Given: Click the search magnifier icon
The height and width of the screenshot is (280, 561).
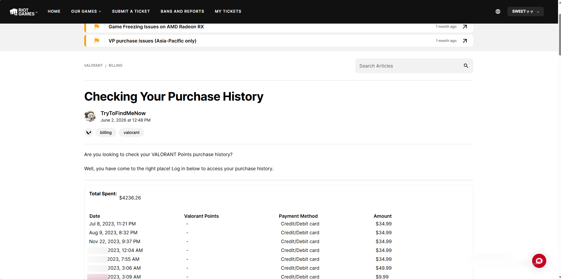Looking at the screenshot, I should click(x=466, y=66).
